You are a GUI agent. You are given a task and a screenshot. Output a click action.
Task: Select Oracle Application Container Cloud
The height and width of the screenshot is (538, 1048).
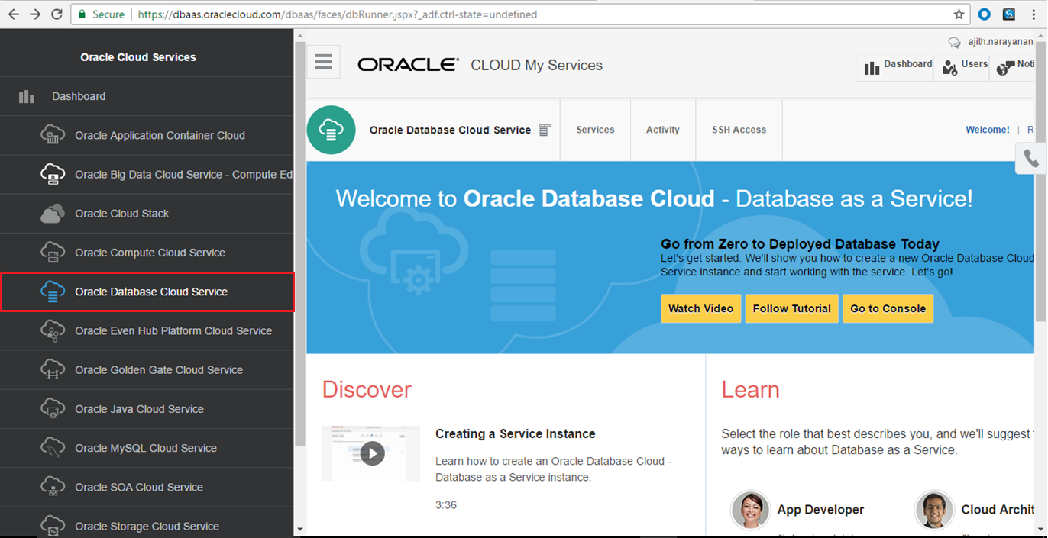click(147, 135)
